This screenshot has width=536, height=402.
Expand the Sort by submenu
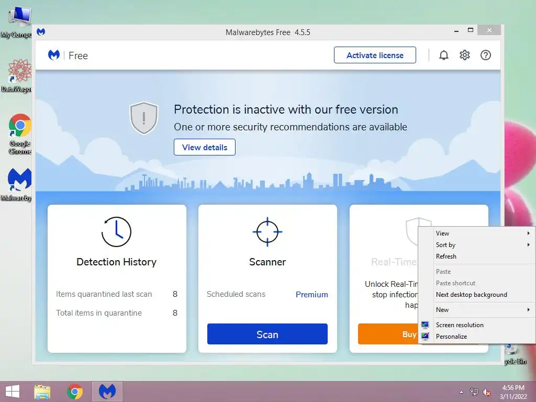pyautogui.click(x=477, y=245)
